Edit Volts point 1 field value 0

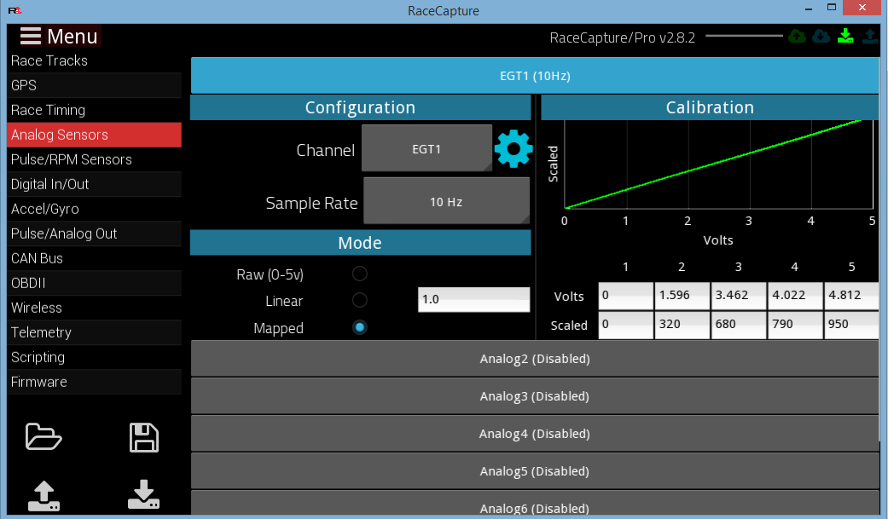pyautogui.click(x=626, y=296)
